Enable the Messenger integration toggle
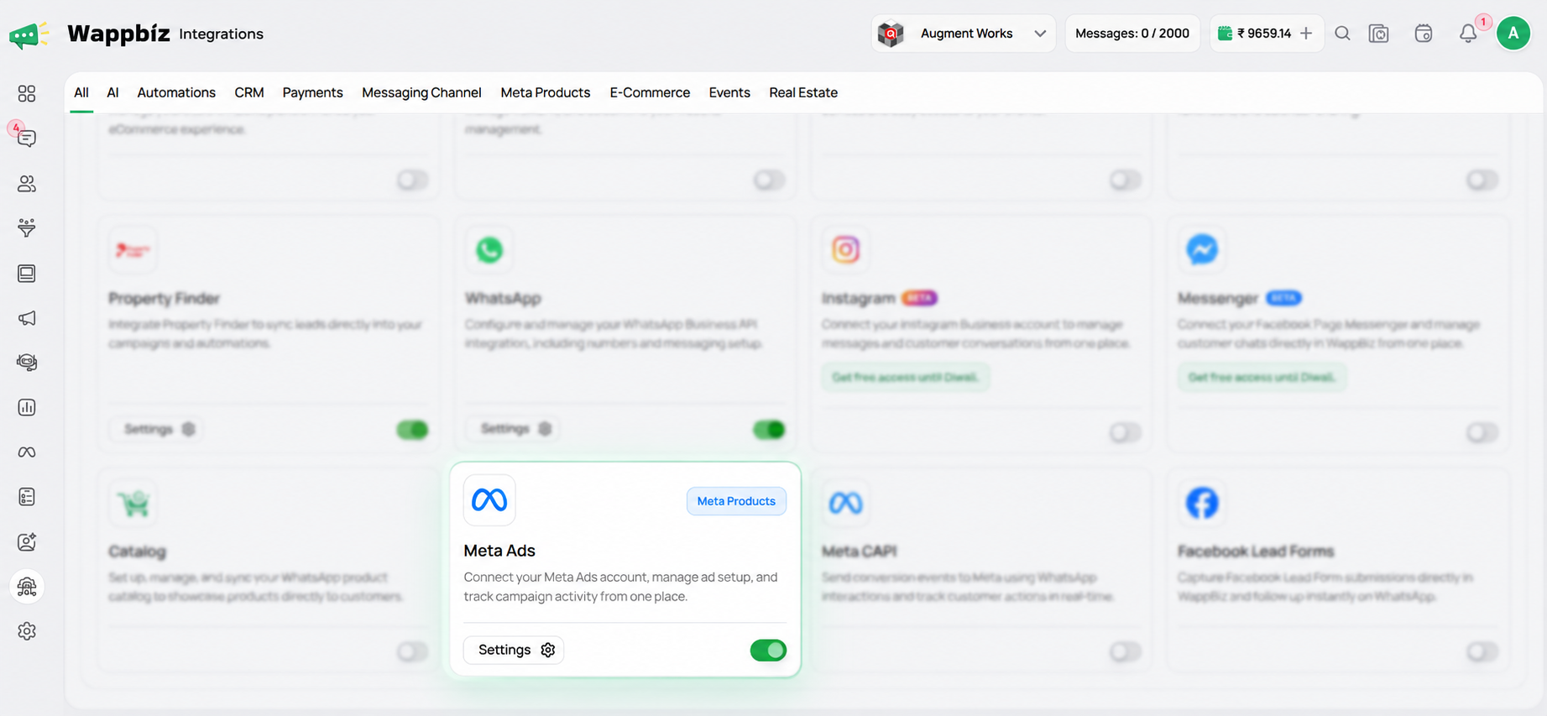This screenshot has width=1547, height=716. point(1482,432)
